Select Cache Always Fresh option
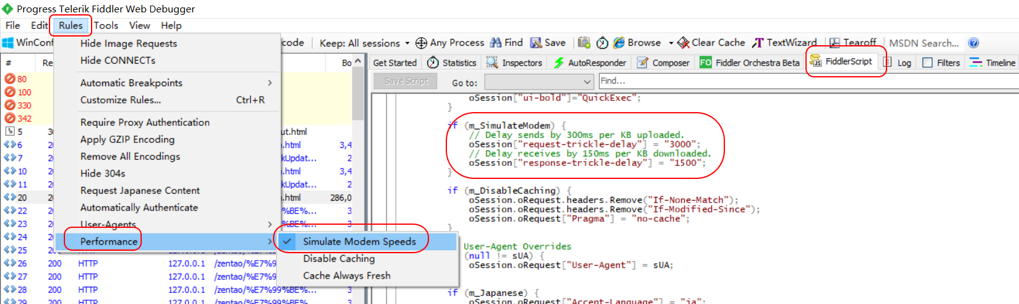The image size is (1019, 304). 347,276
